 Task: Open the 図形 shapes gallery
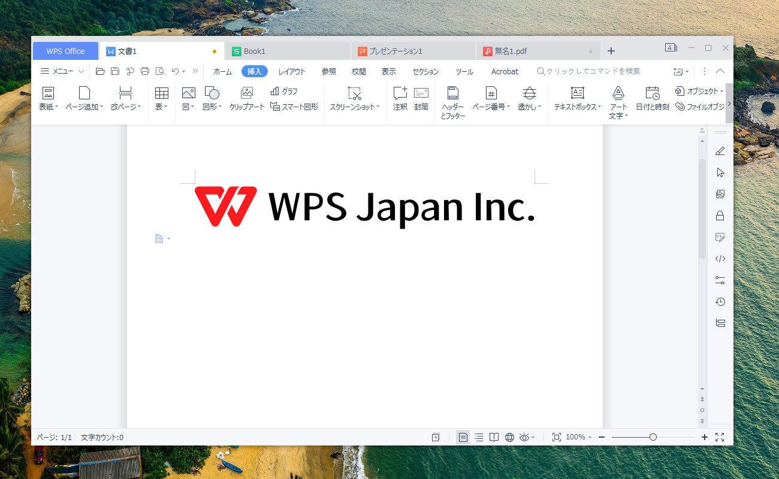tap(212, 99)
